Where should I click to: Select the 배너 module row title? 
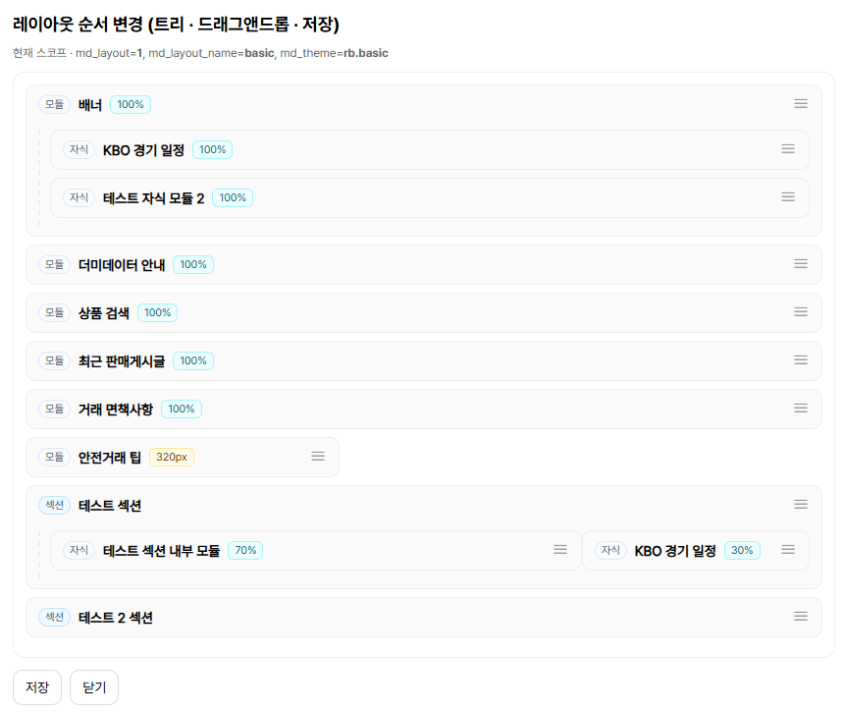tap(90, 104)
